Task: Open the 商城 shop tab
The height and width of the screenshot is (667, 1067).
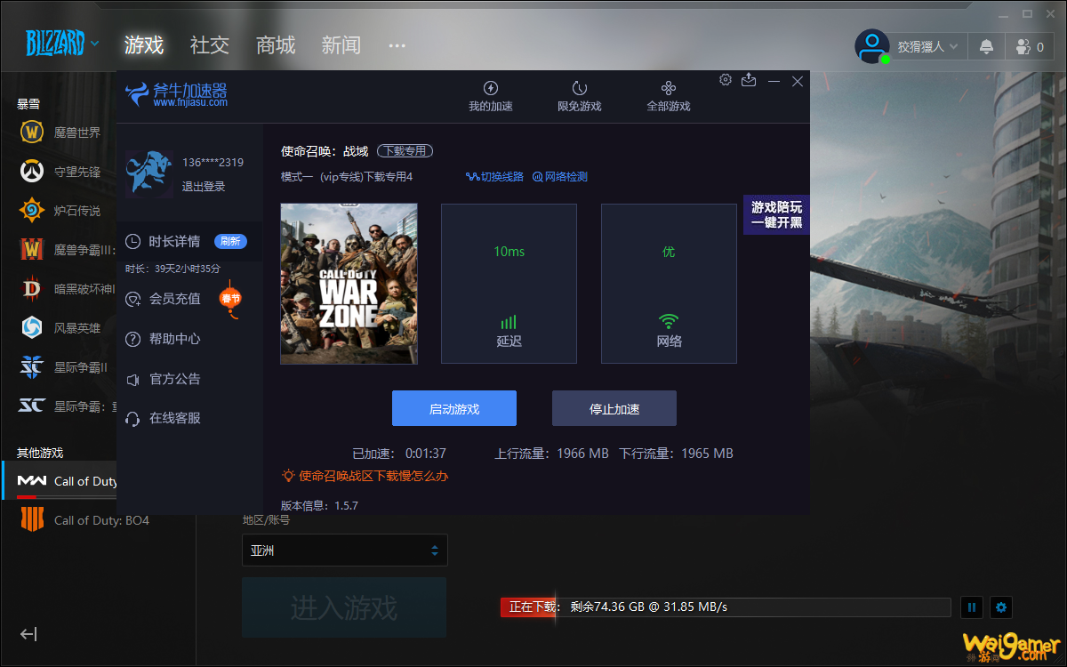Action: click(x=276, y=44)
